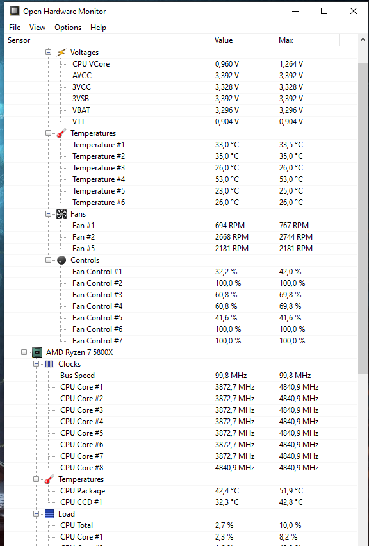
Task: Open the View menu
Action: click(37, 28)
